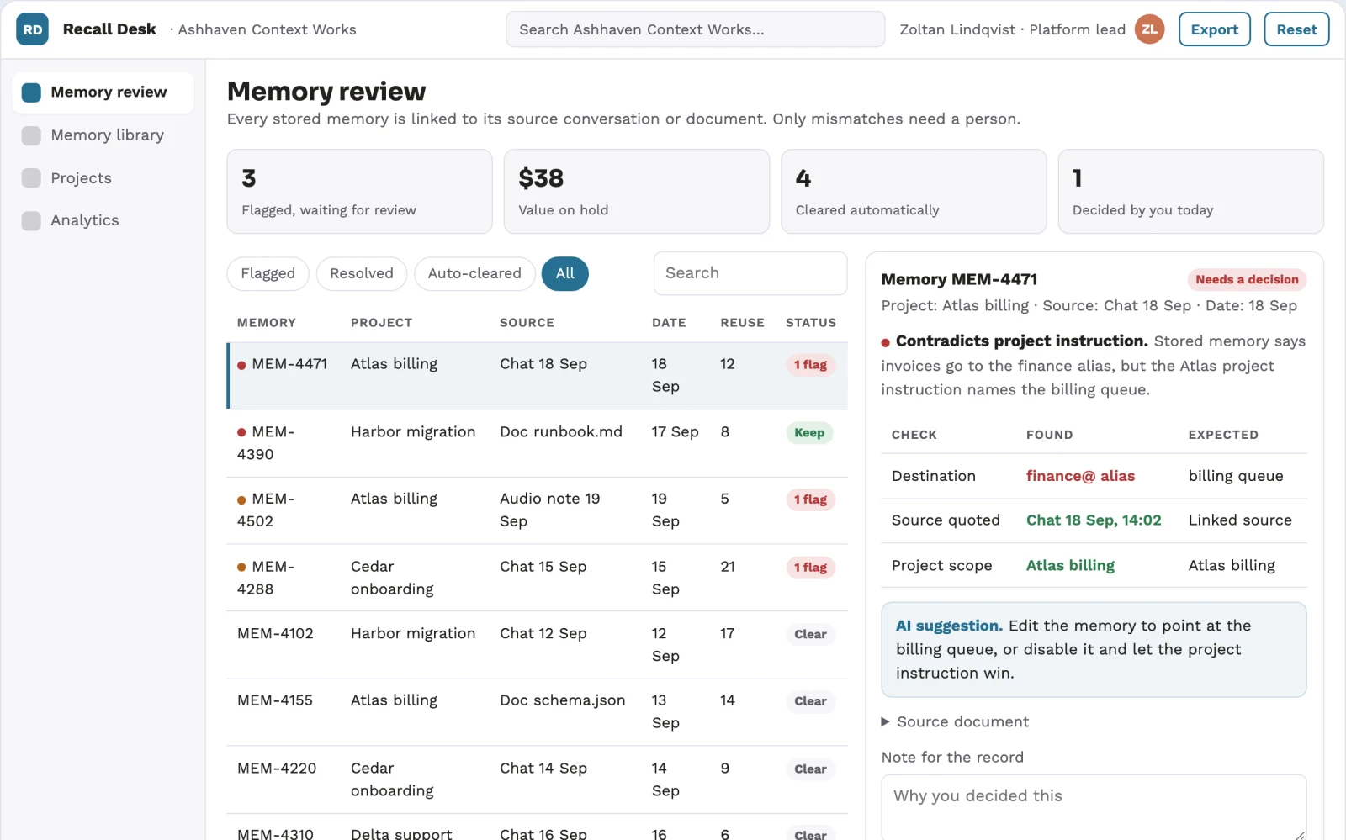The image size is (1346, 840).
Task: Click the Decided by you today card
Action: (1190, 192)
